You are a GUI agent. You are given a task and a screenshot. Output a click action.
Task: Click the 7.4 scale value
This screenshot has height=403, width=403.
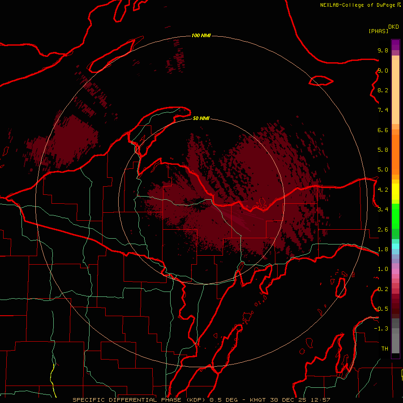(x=383, y=110)
